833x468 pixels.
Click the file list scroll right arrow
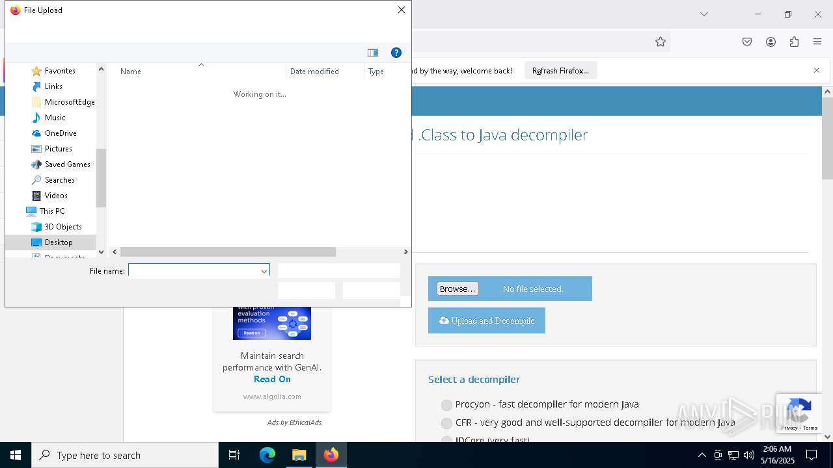pyautogui.click(x=406, y=252)
